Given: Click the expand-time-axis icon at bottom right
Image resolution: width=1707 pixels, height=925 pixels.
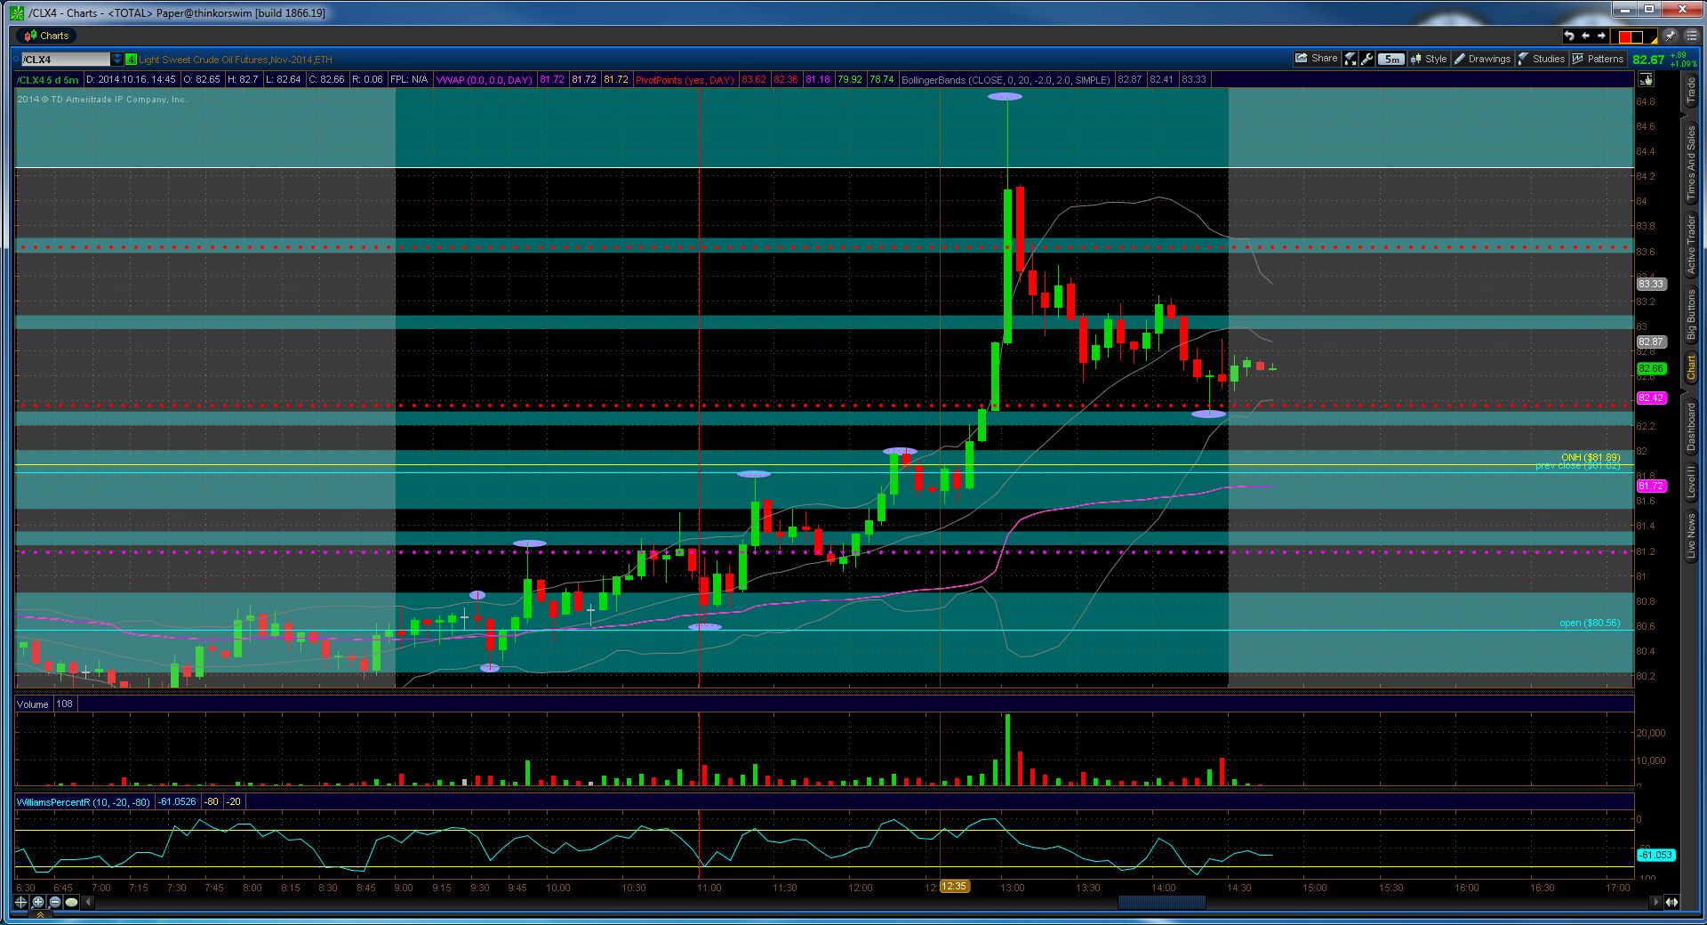Looking at the screenshot, I should 1671,902.
